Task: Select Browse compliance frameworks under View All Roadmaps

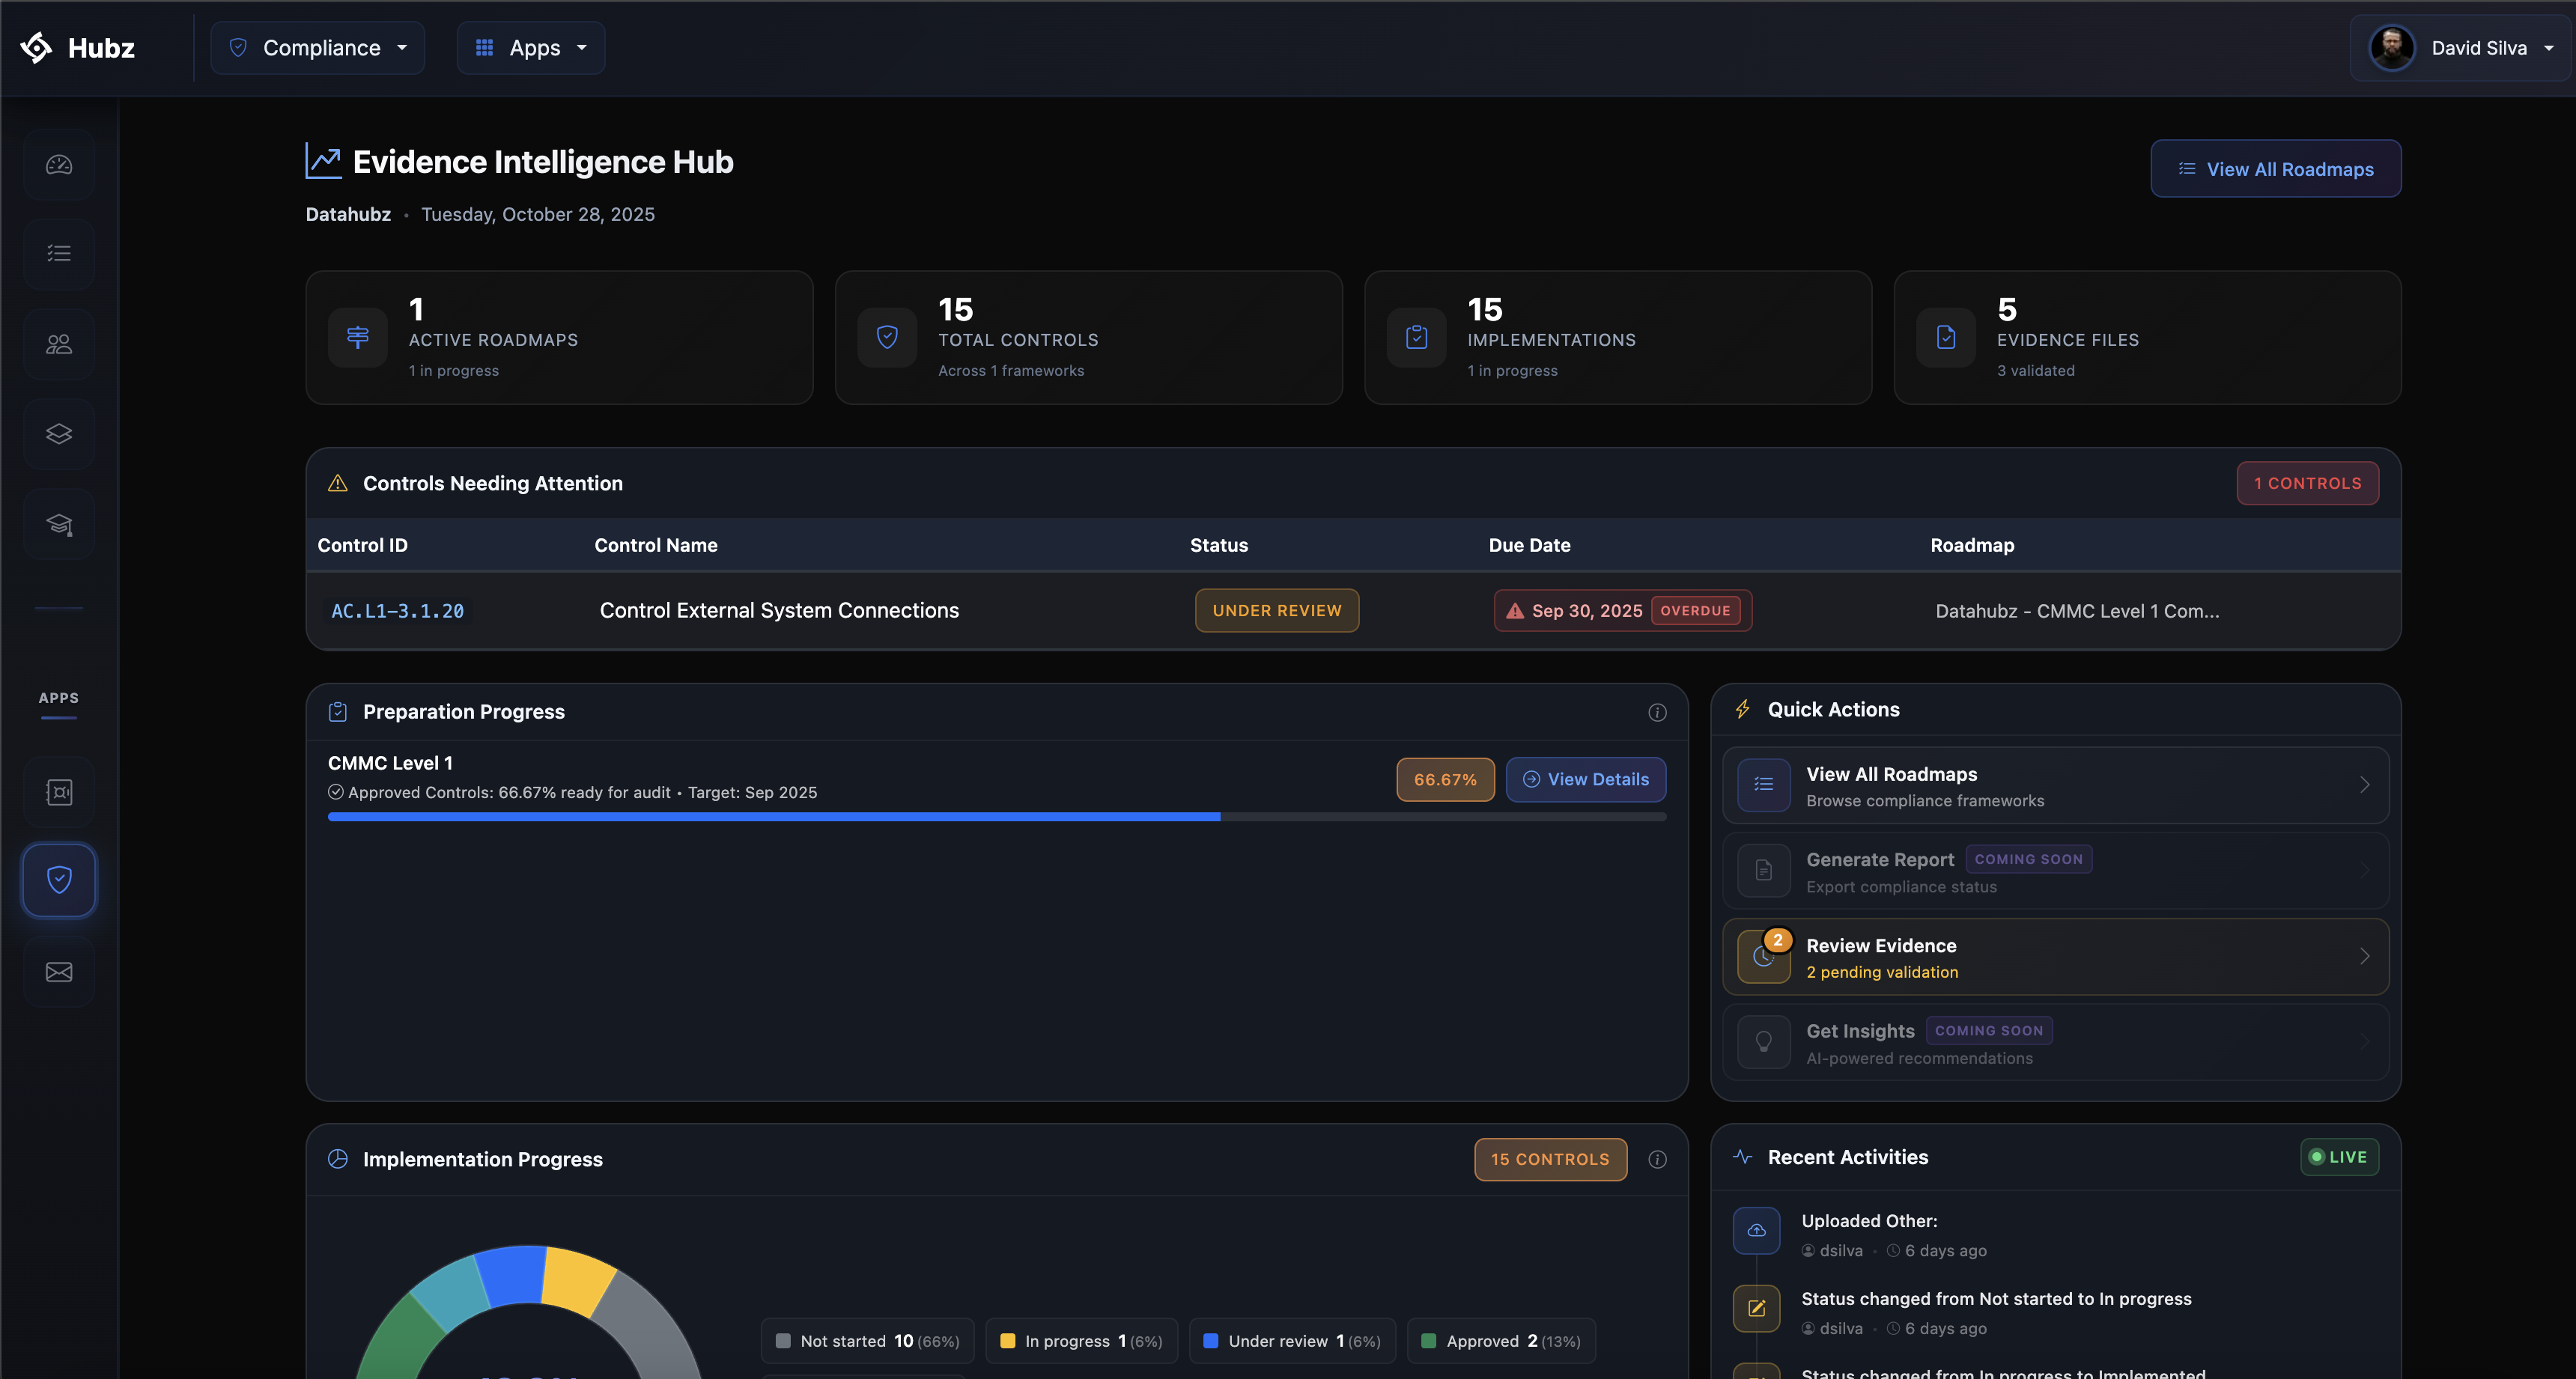Action: [1925, 800]
